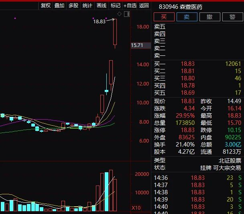Click the 挂牌 可大宗交易 status text
Image resolution: width=244 pixels, height=214 pixels.
click(220, 168)
